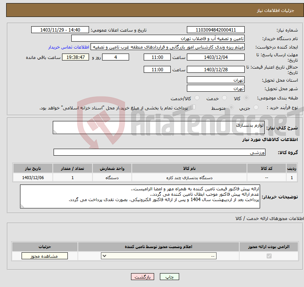Select the کالا/خدمت radio button
The width and height of the screenshot is (304, 287).
197,98
